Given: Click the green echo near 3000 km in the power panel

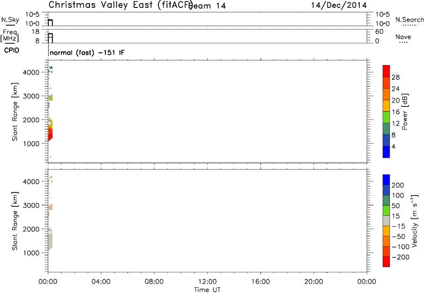Looking at the screenshot, I should coord(50,98).
